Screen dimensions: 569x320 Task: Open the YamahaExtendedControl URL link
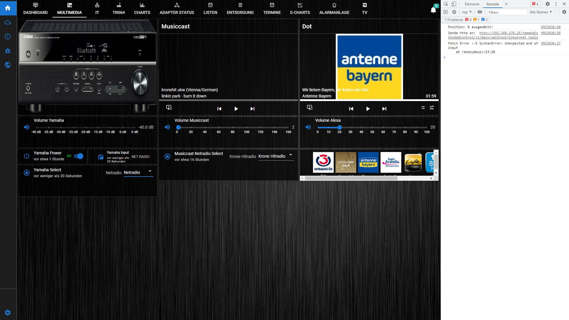pos(493,35)
